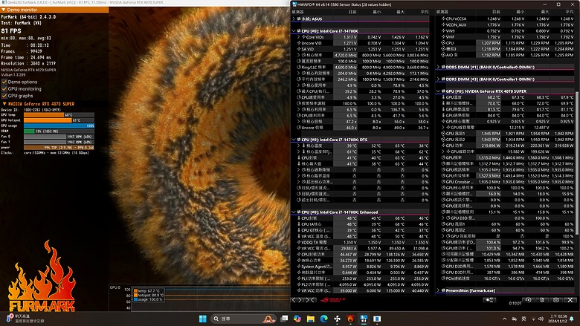This screenshot has width=580, height=326.
Task: Open Task View on the taskbar
Action: (x=284, y=319)
